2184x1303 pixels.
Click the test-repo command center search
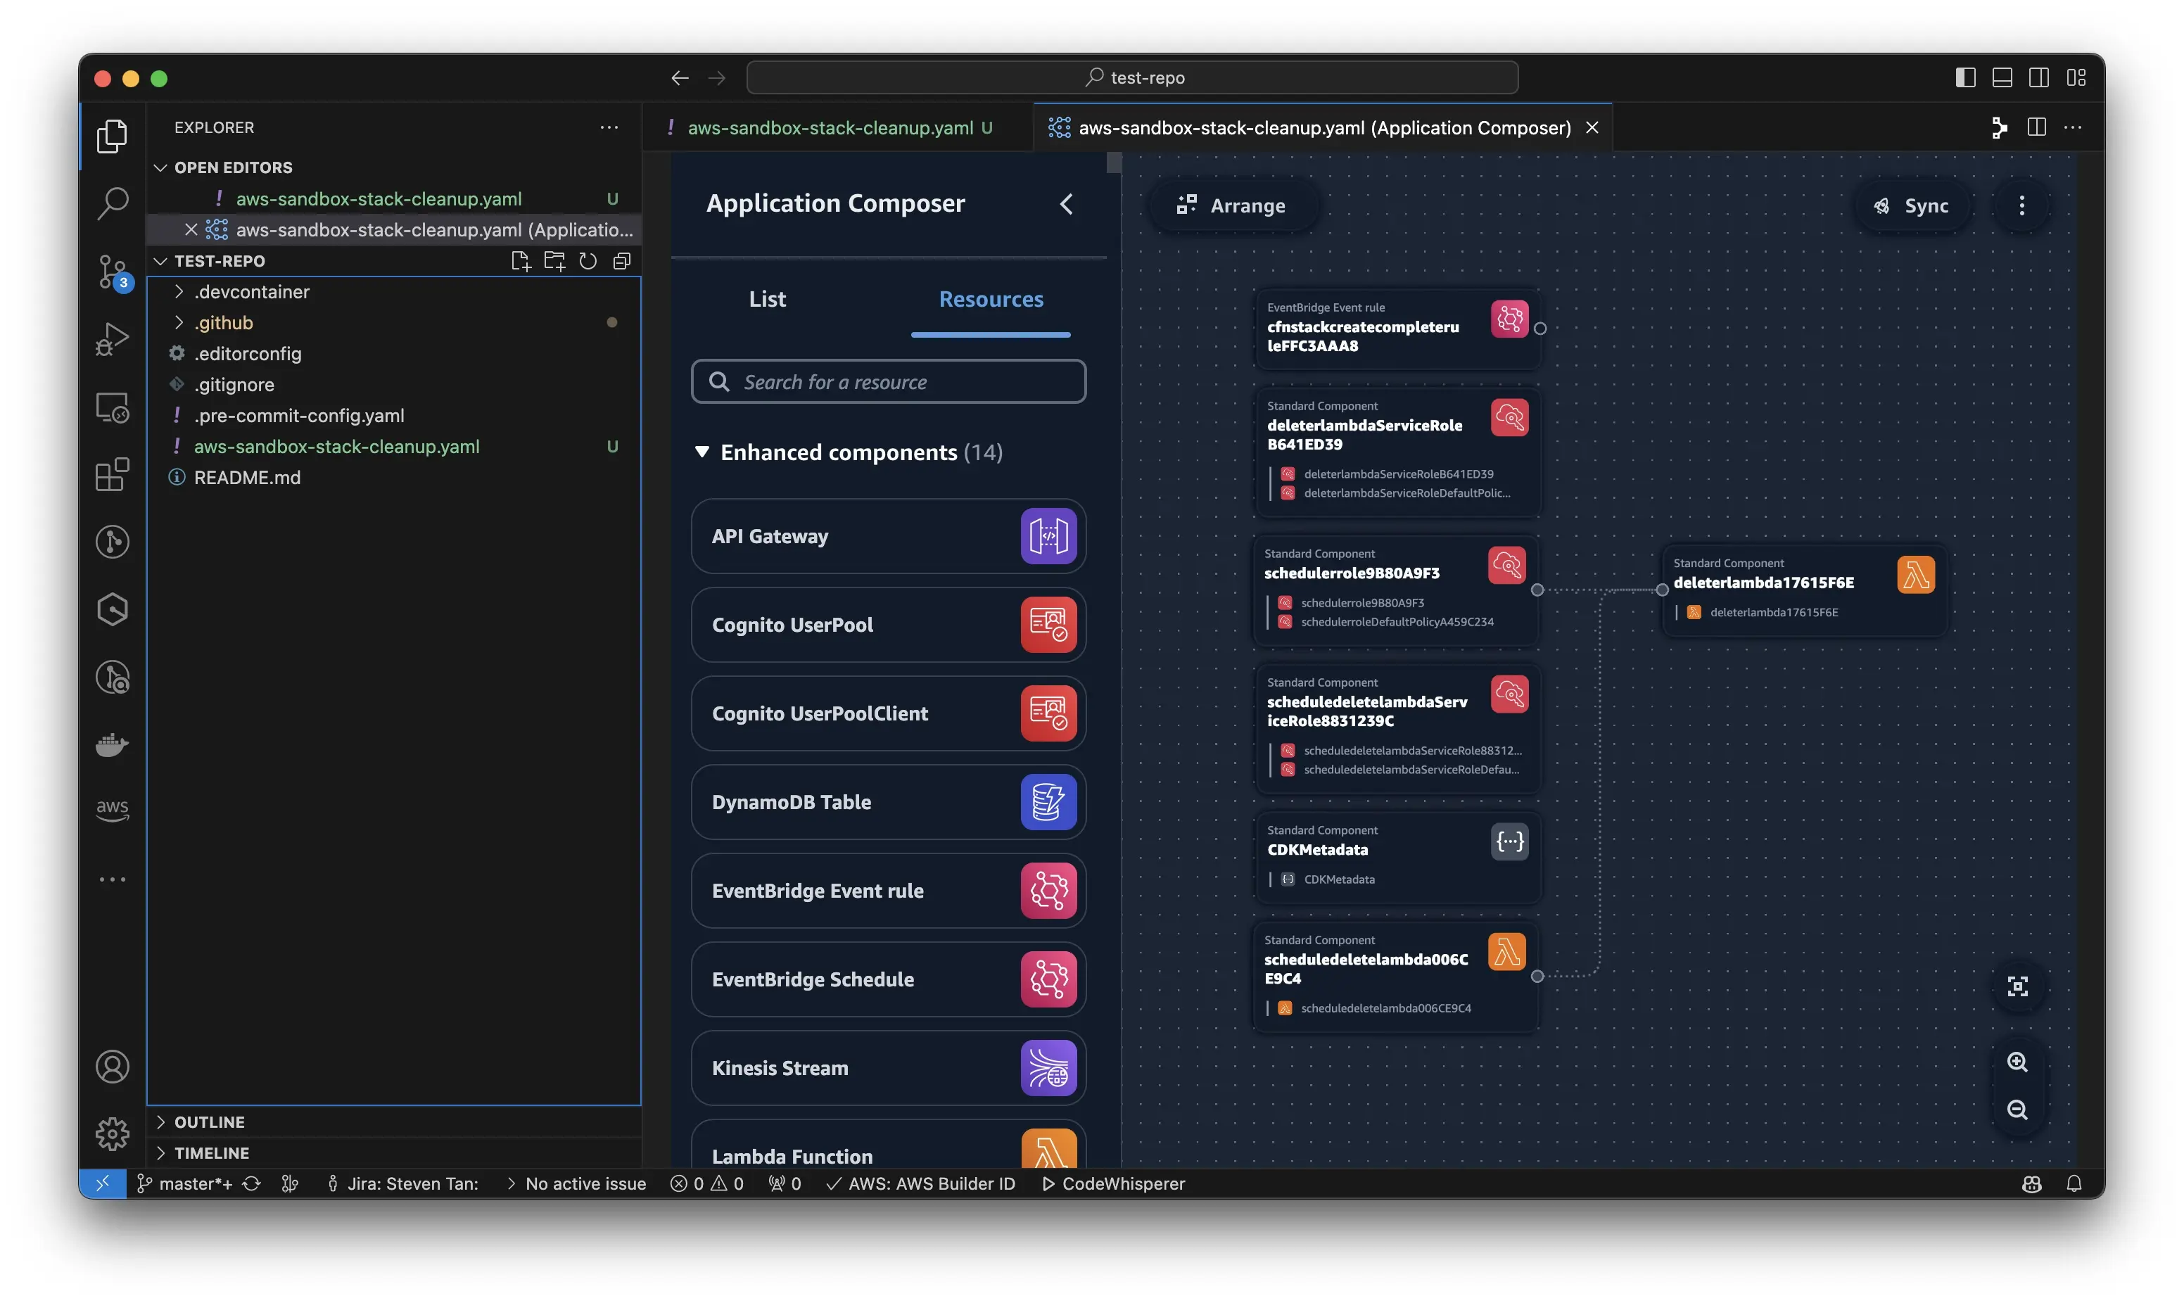[x=1132, y=77]
